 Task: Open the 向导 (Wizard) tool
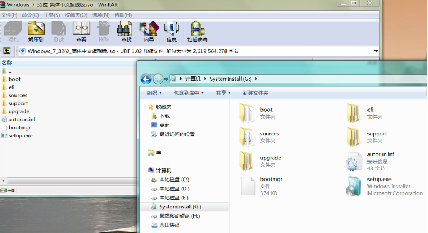tap(148, 32)
